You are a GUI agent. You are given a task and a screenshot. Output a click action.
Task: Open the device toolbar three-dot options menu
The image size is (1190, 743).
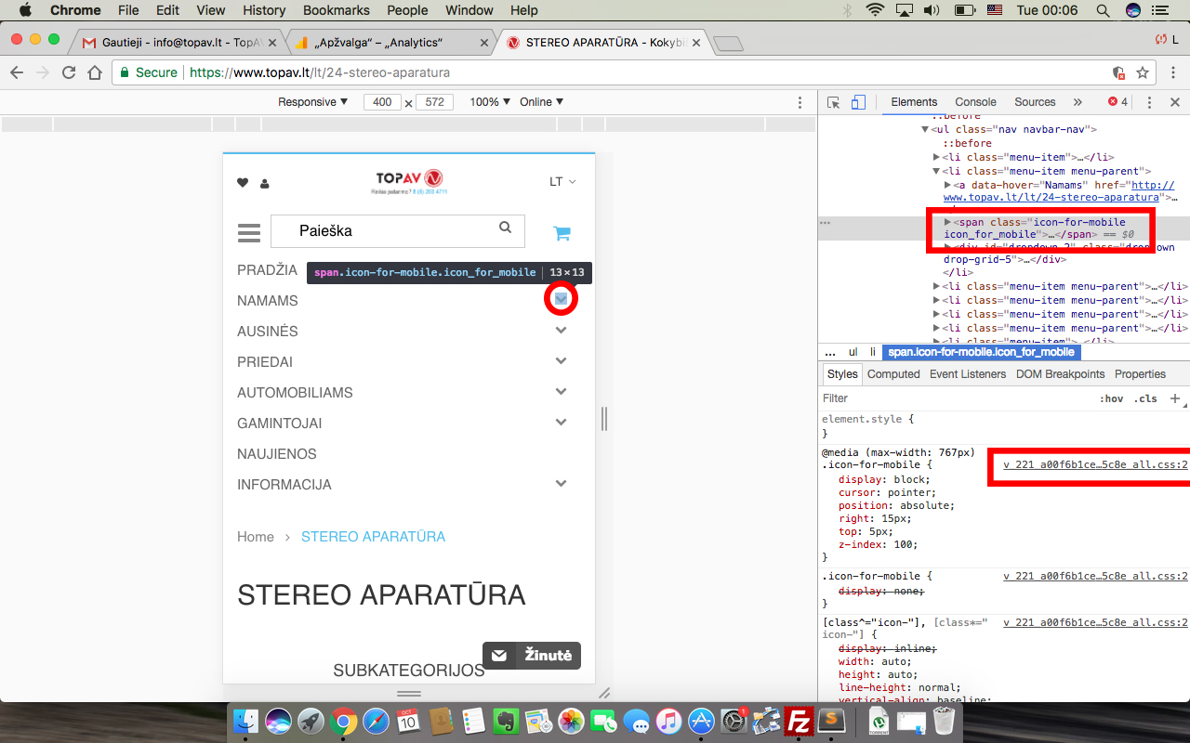(x=800, y=102)
